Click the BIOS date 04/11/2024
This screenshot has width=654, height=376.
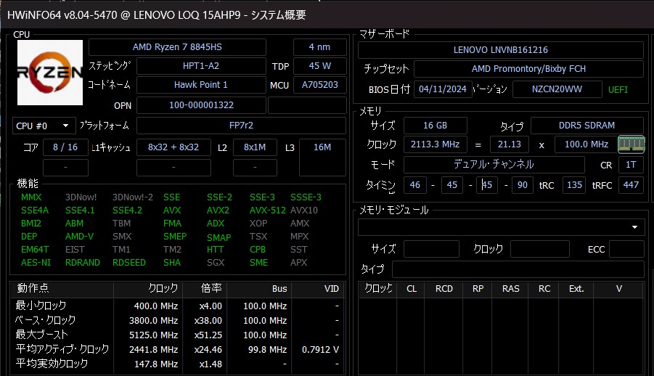[x=443, y=89]
